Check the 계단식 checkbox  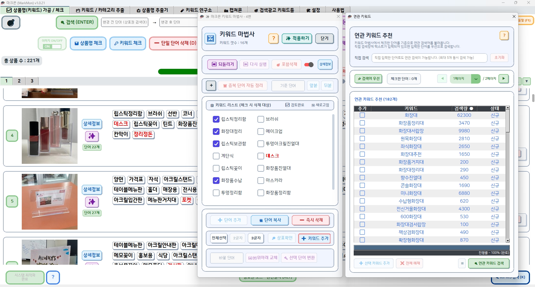(216, 156)
